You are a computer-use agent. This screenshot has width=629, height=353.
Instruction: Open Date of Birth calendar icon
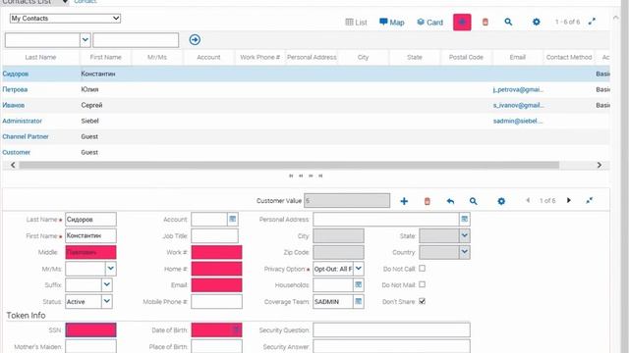236,329
